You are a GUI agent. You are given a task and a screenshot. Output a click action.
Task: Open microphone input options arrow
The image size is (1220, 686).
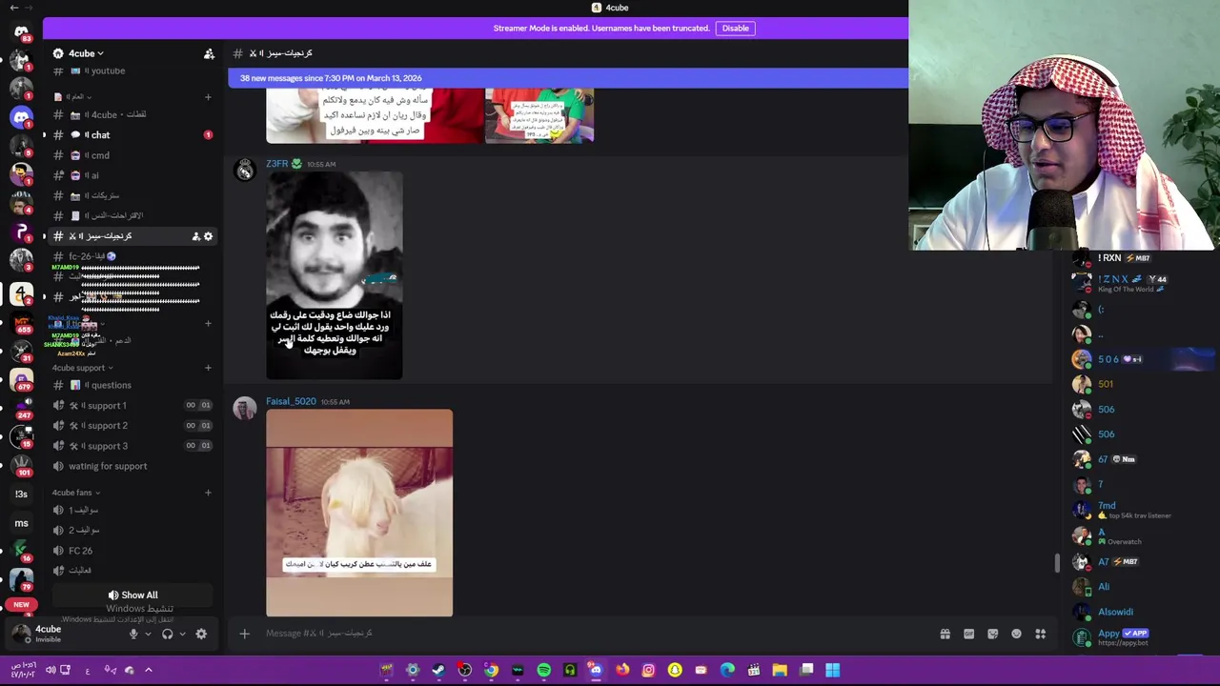[148, 634]
